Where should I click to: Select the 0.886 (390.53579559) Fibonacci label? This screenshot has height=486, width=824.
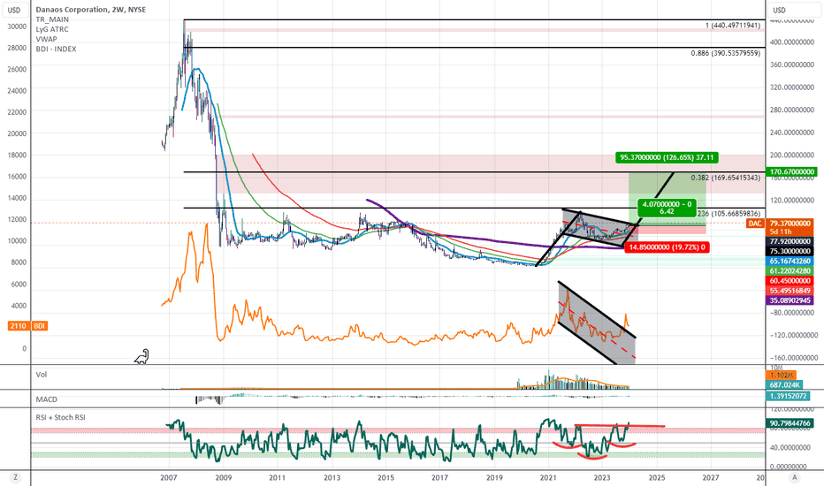725,53
